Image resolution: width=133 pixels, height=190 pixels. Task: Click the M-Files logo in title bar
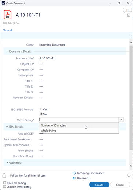click(3, 3)
